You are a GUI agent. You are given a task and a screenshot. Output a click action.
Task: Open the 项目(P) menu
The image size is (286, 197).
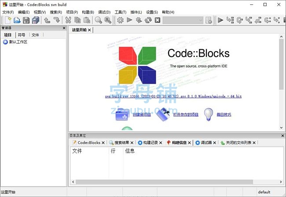pyautogui.click(x=72, y=12)
